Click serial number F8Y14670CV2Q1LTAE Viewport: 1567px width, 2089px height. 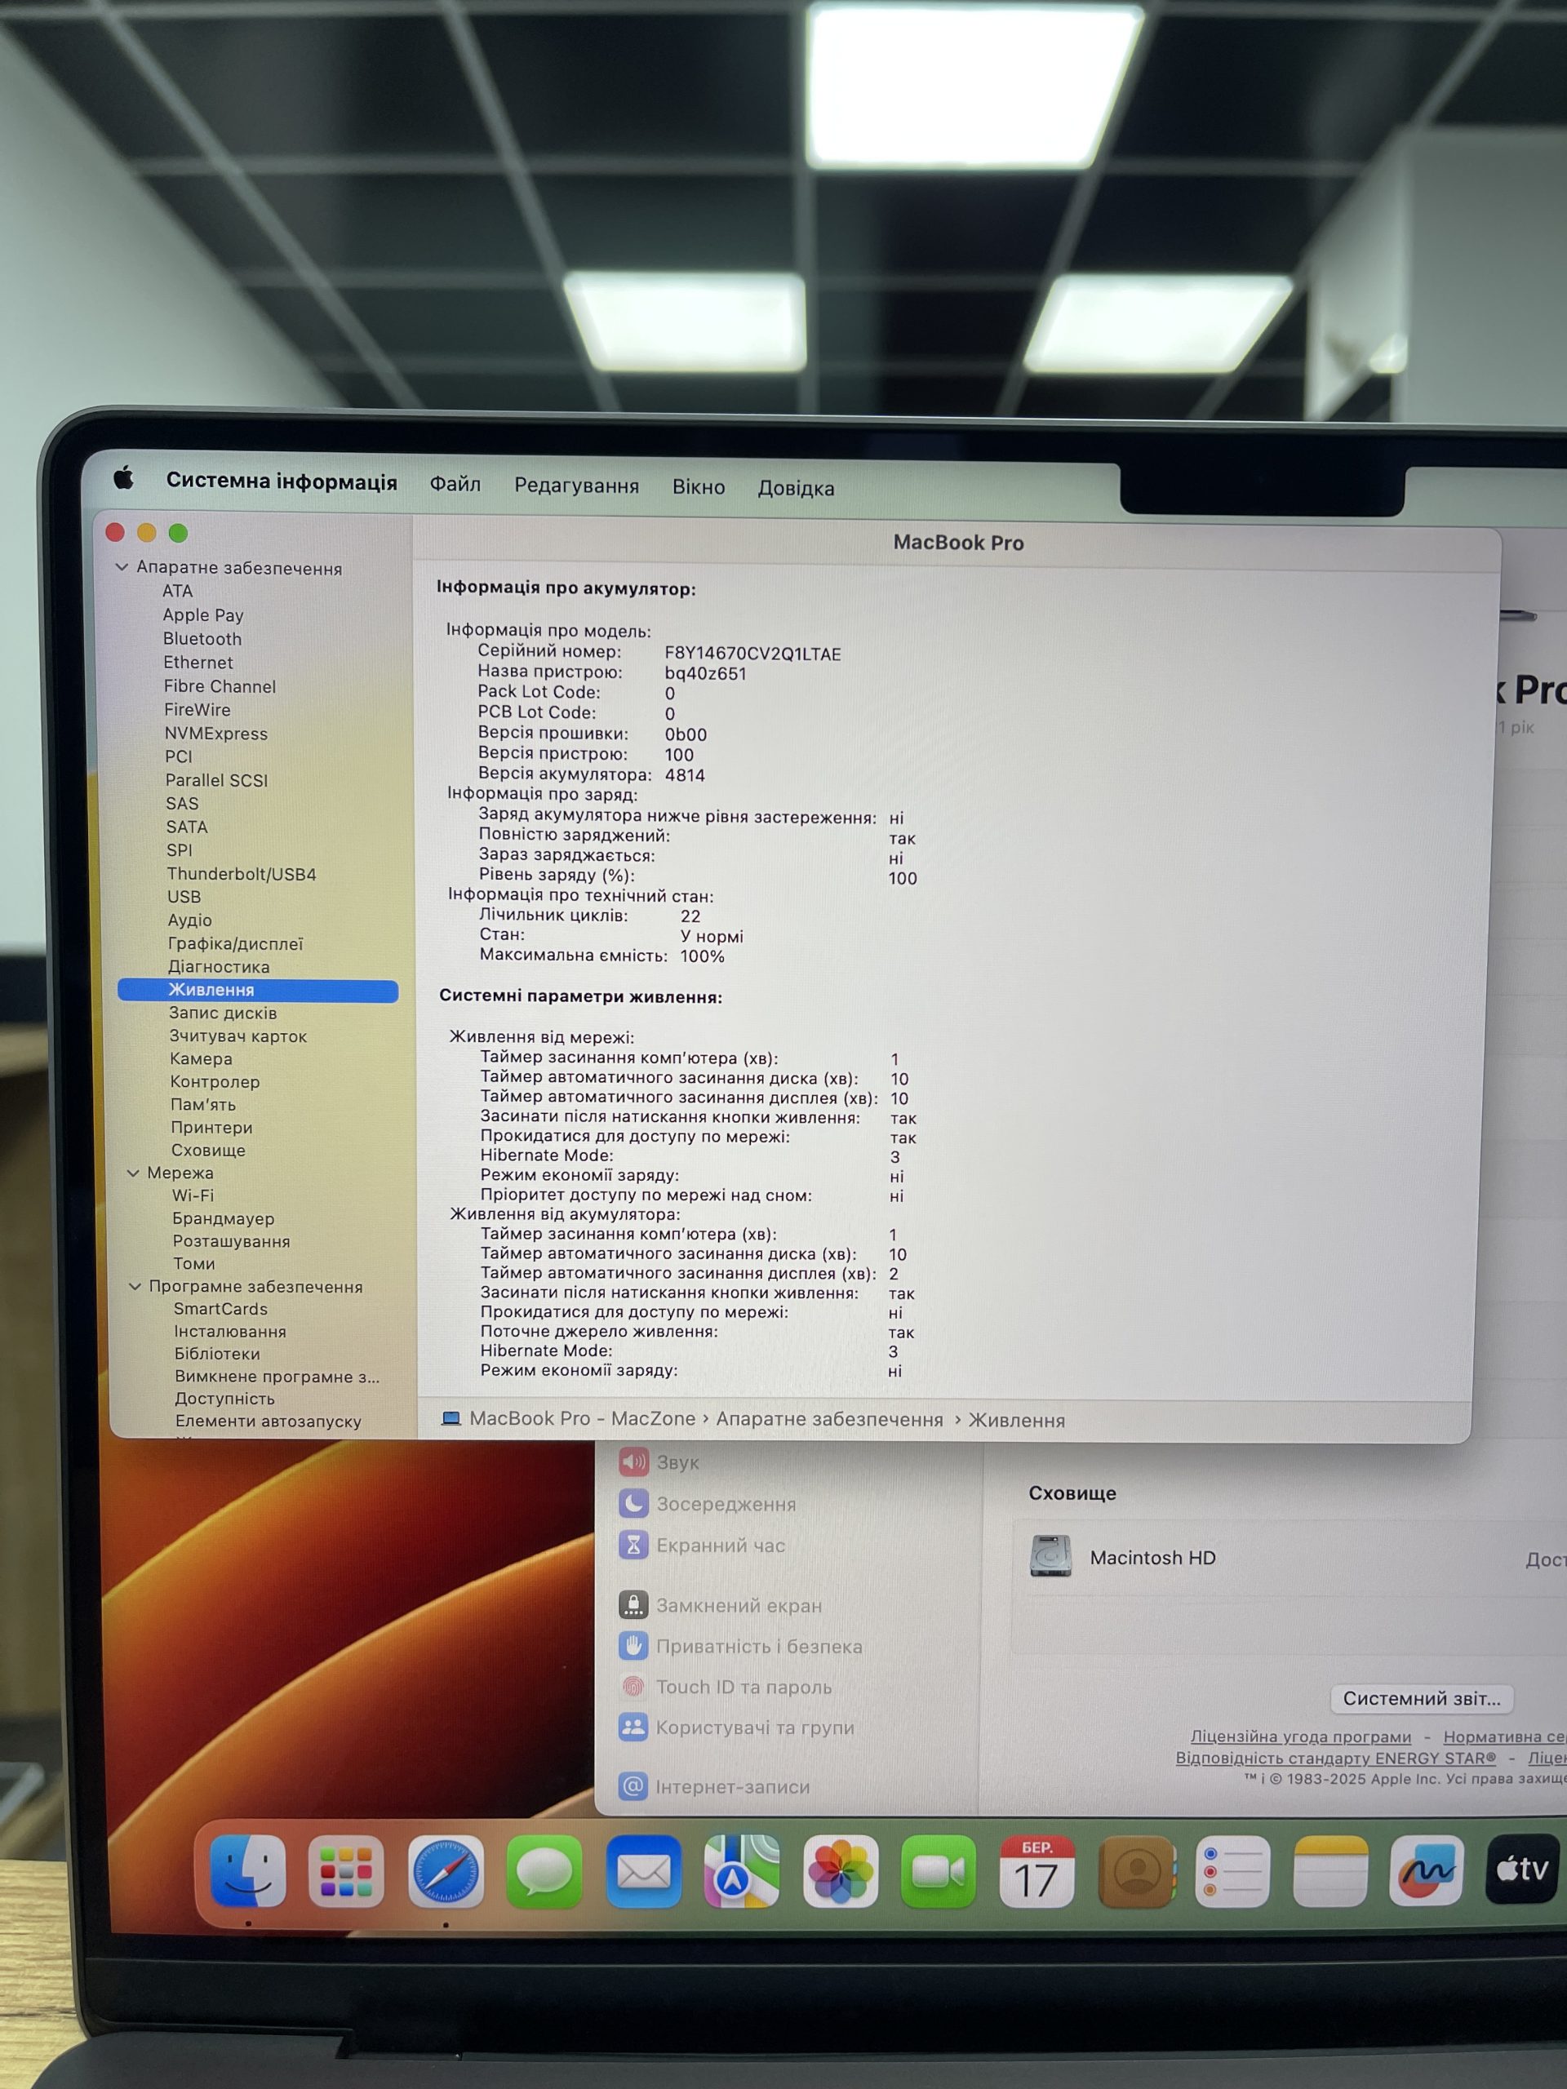tap(752, 654)
